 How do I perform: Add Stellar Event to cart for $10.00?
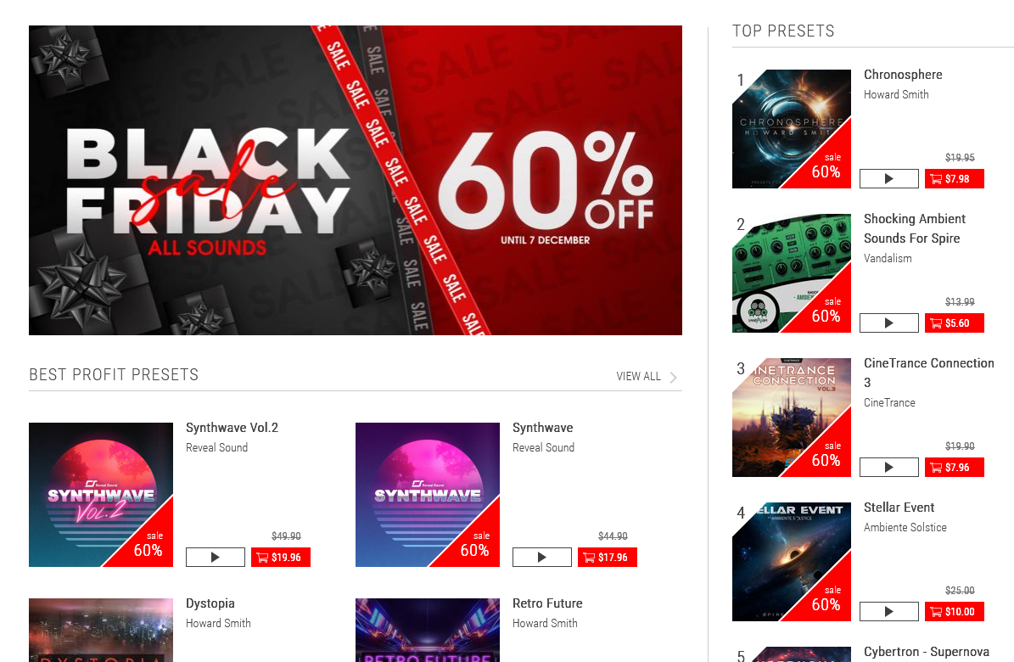coord(955,612)
